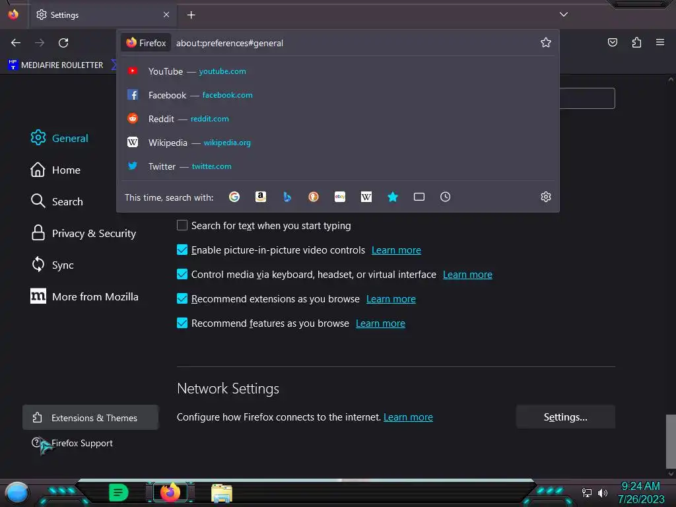
Task: Close the Settings tab
Action: 166,15
